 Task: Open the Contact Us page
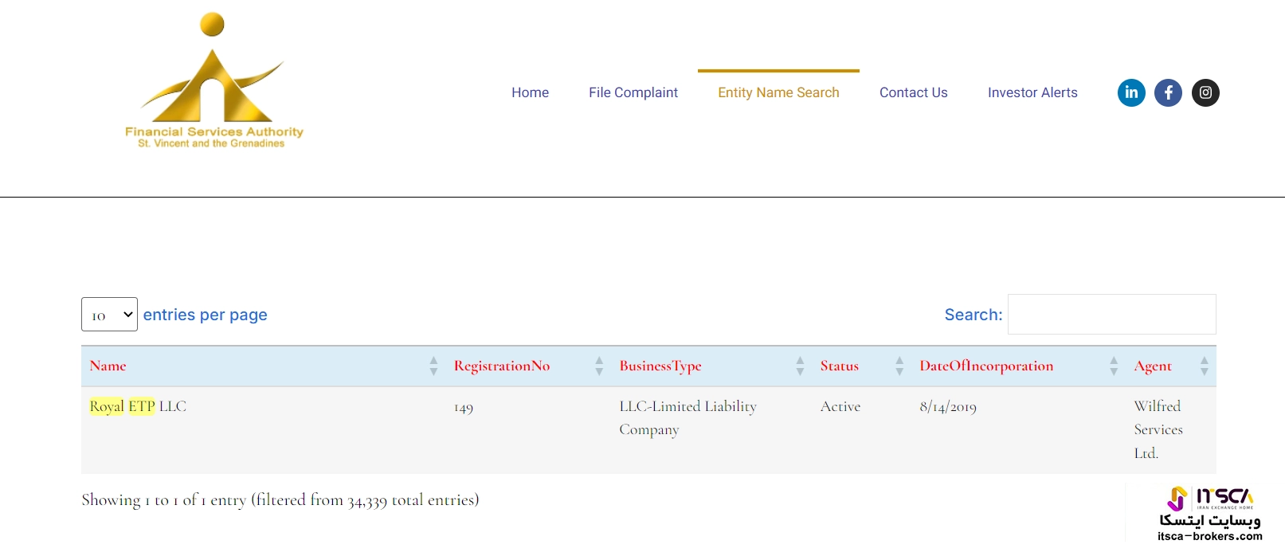(913, 92)
